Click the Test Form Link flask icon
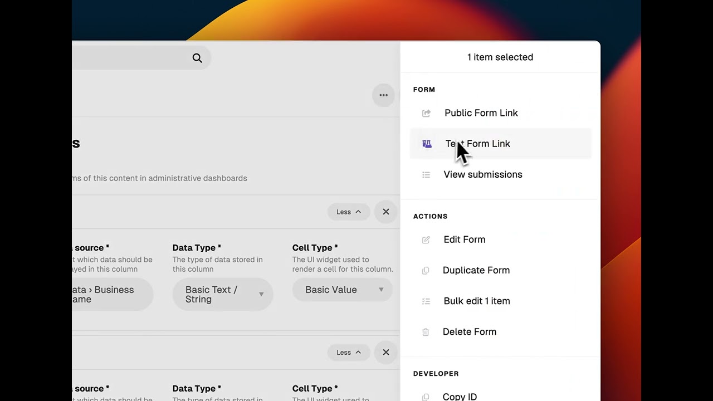This screenshot has width=713, height=401. click(427, 144)
